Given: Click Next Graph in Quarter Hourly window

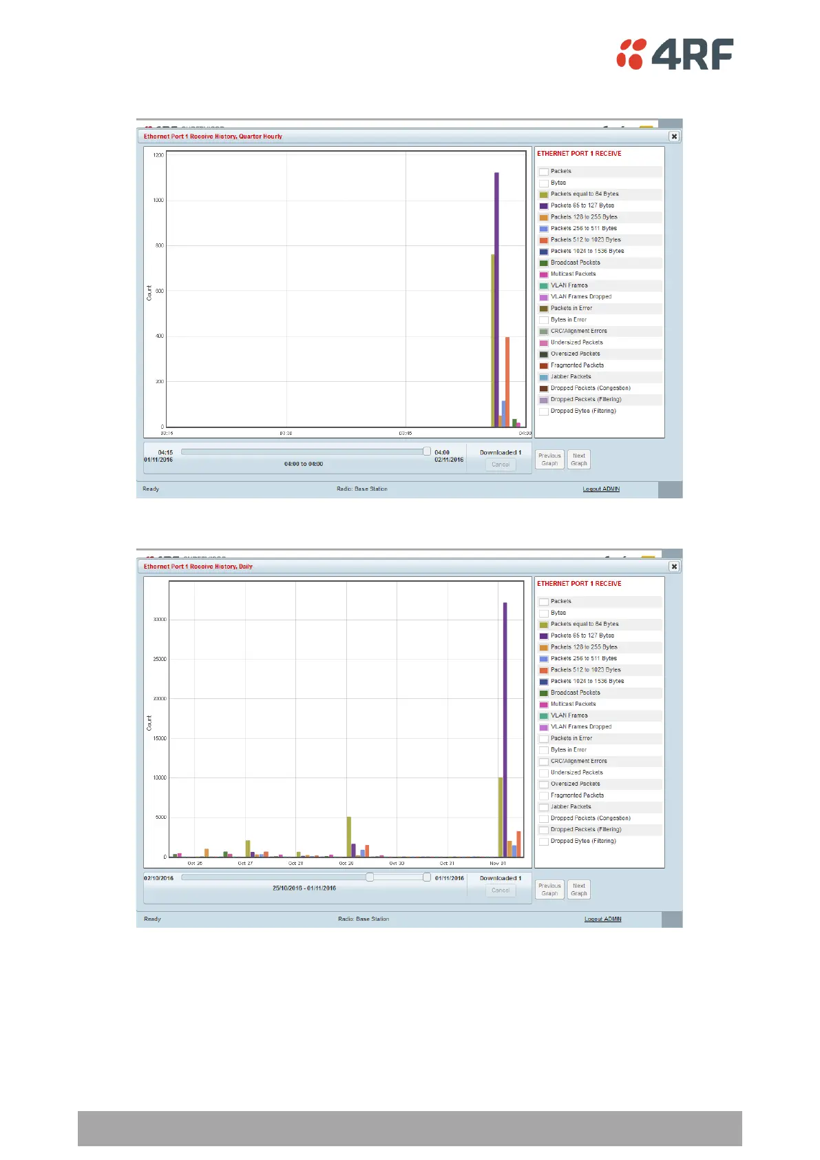Looking at the screenshot, I should tap(579, 460).
